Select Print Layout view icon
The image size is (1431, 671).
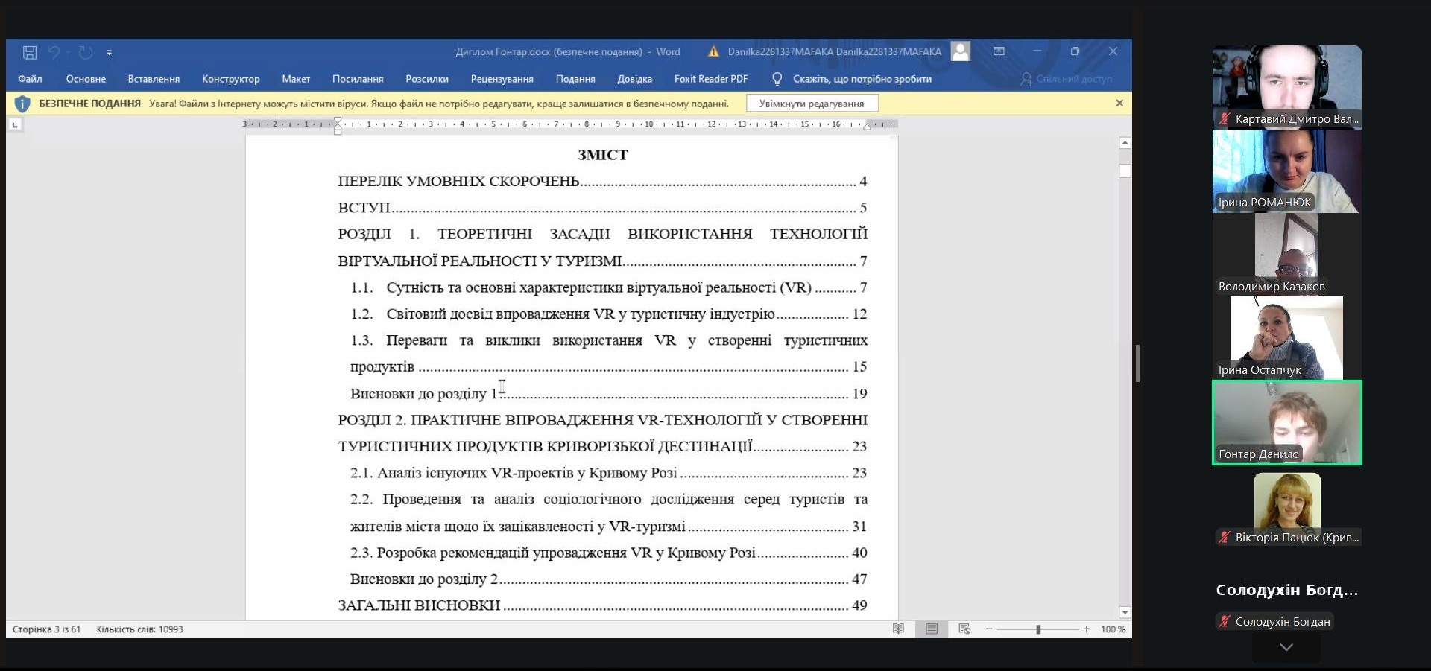[932, 629]
